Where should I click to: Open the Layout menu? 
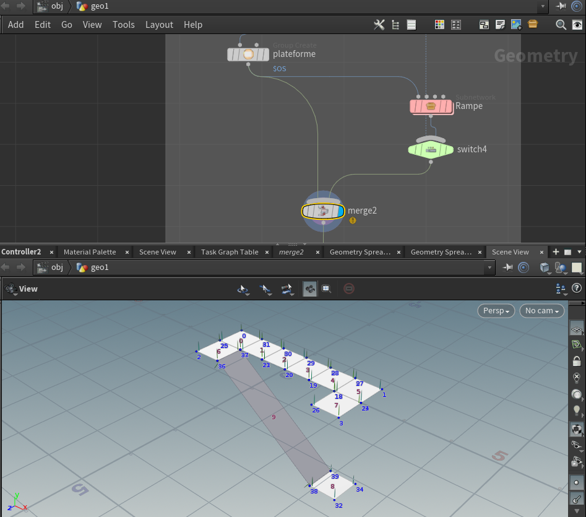tap(159, 25)
